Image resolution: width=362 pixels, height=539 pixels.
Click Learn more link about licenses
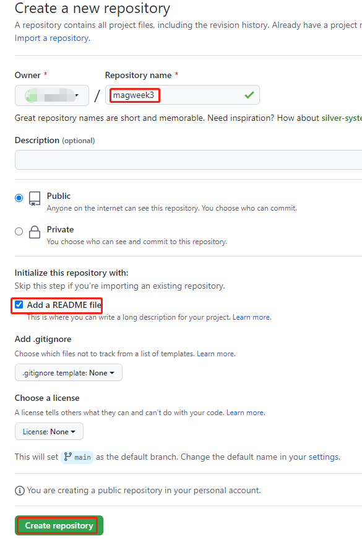[246, 413]
